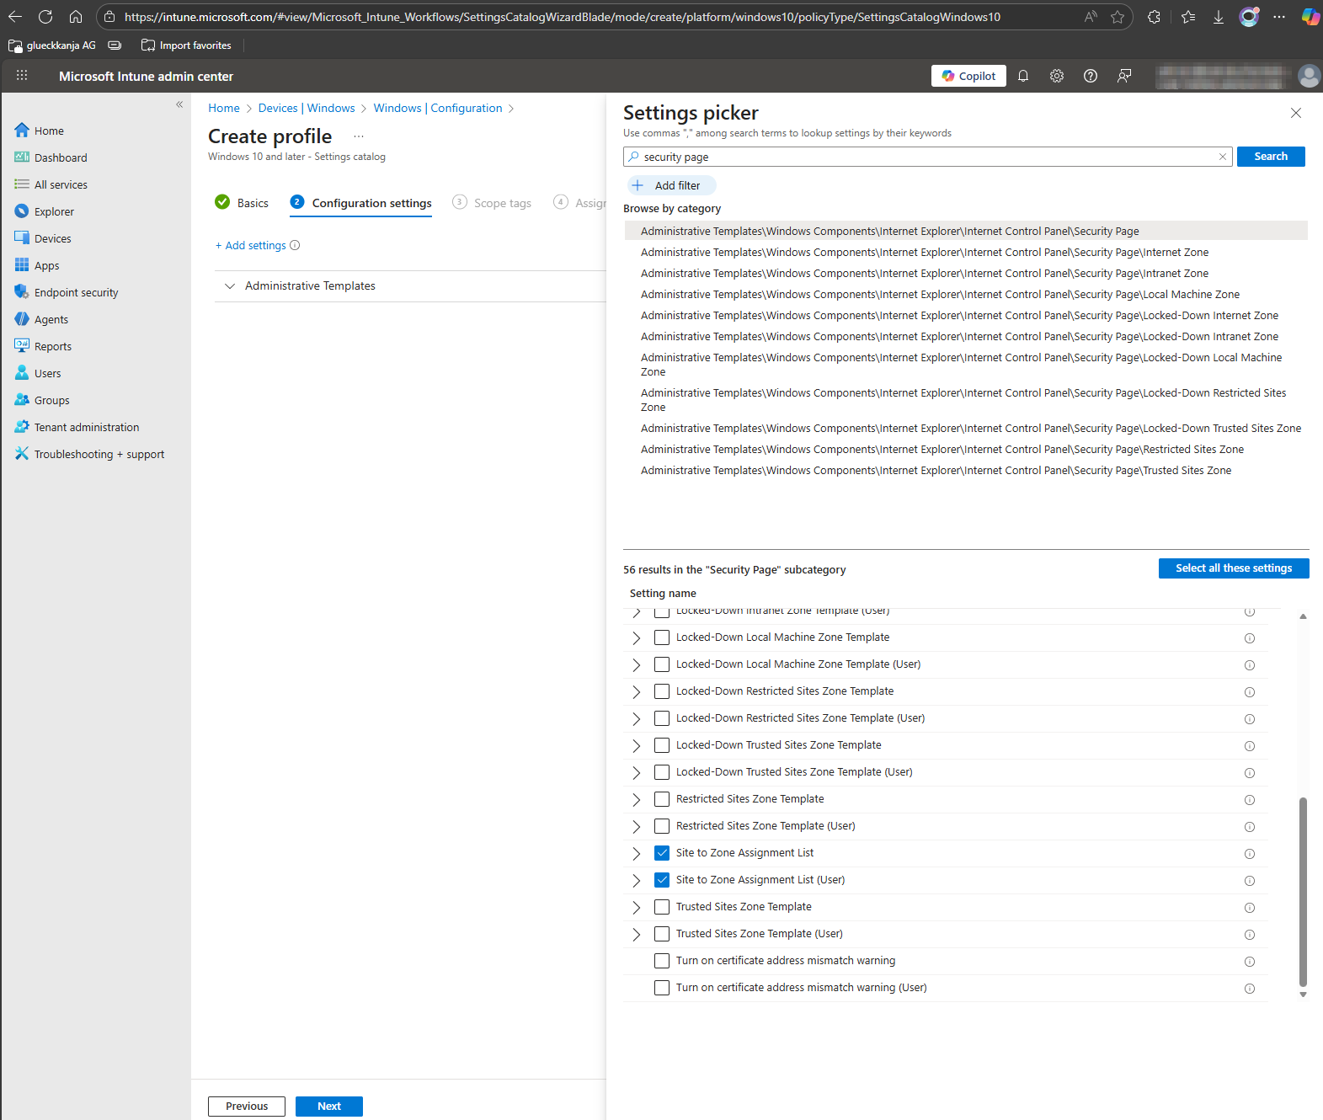Open the app launcher waffle icon
Image resolution: width=1323 pixels, height=1120 pixels.
pyautogui.click(x=22, y=76)
